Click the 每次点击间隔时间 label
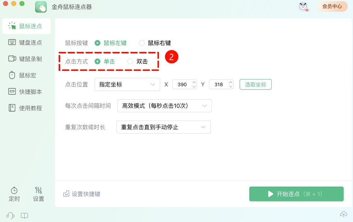The height and width of the screenshot is (222, 353). point(88,106)
